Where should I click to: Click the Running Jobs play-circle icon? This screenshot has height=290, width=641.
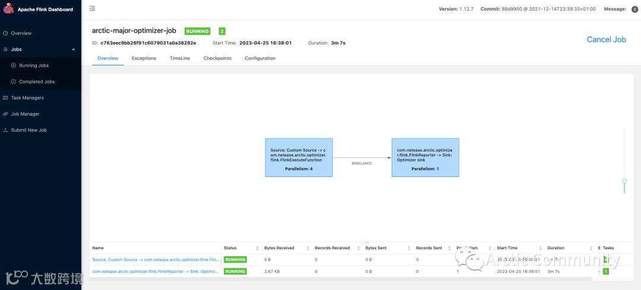[14, 65]
